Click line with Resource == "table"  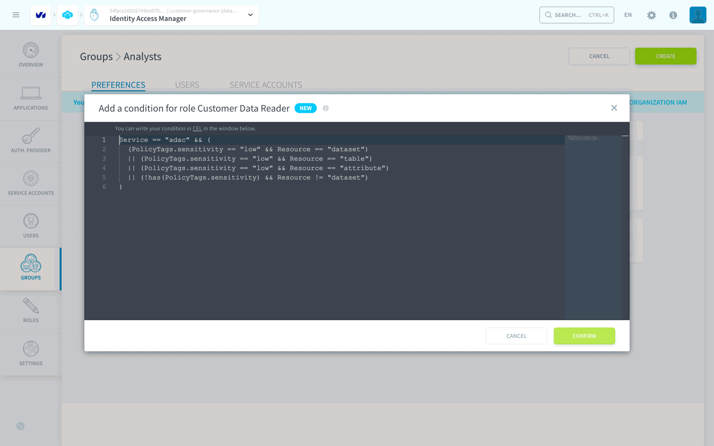pos(250,159)
